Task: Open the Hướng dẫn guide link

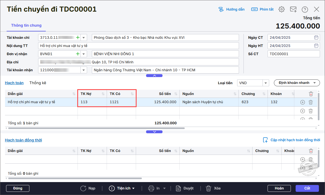Action: click(231, 9)
